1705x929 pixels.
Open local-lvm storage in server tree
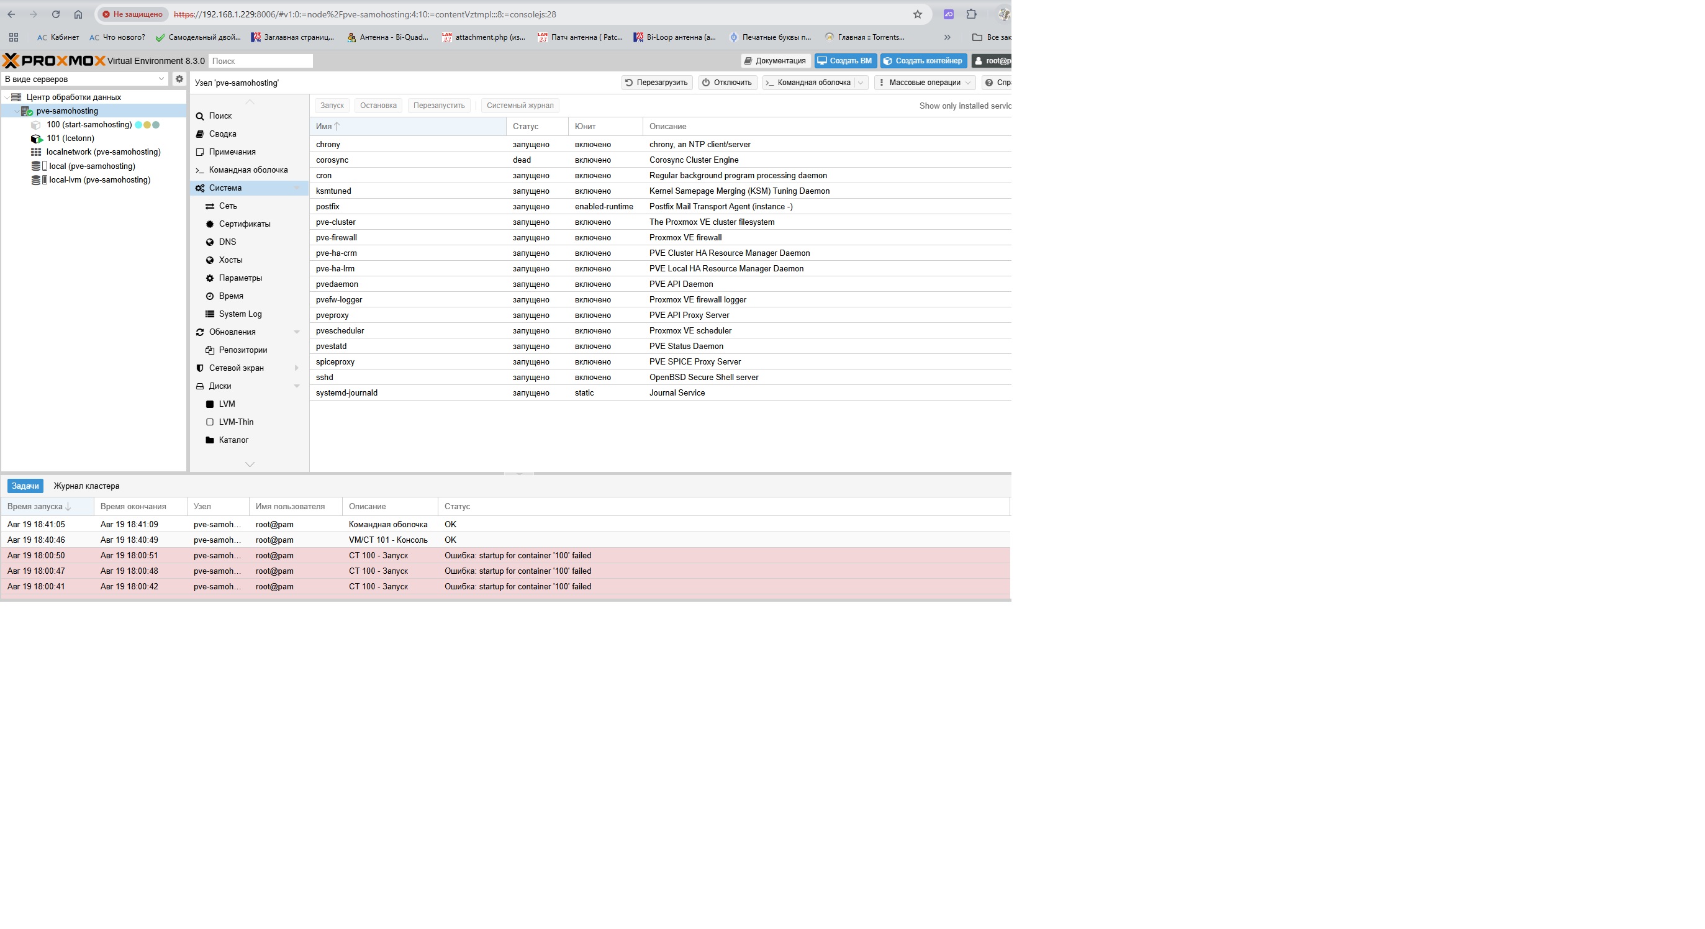(x=99, y=180)
